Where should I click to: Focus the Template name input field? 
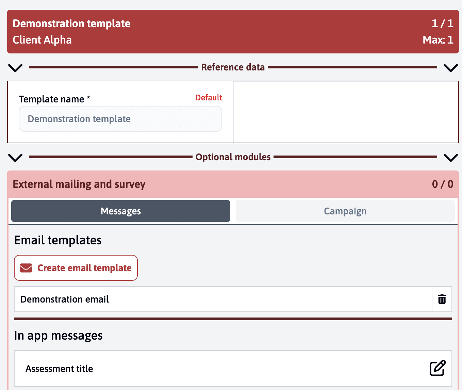(x=120, y=119)
